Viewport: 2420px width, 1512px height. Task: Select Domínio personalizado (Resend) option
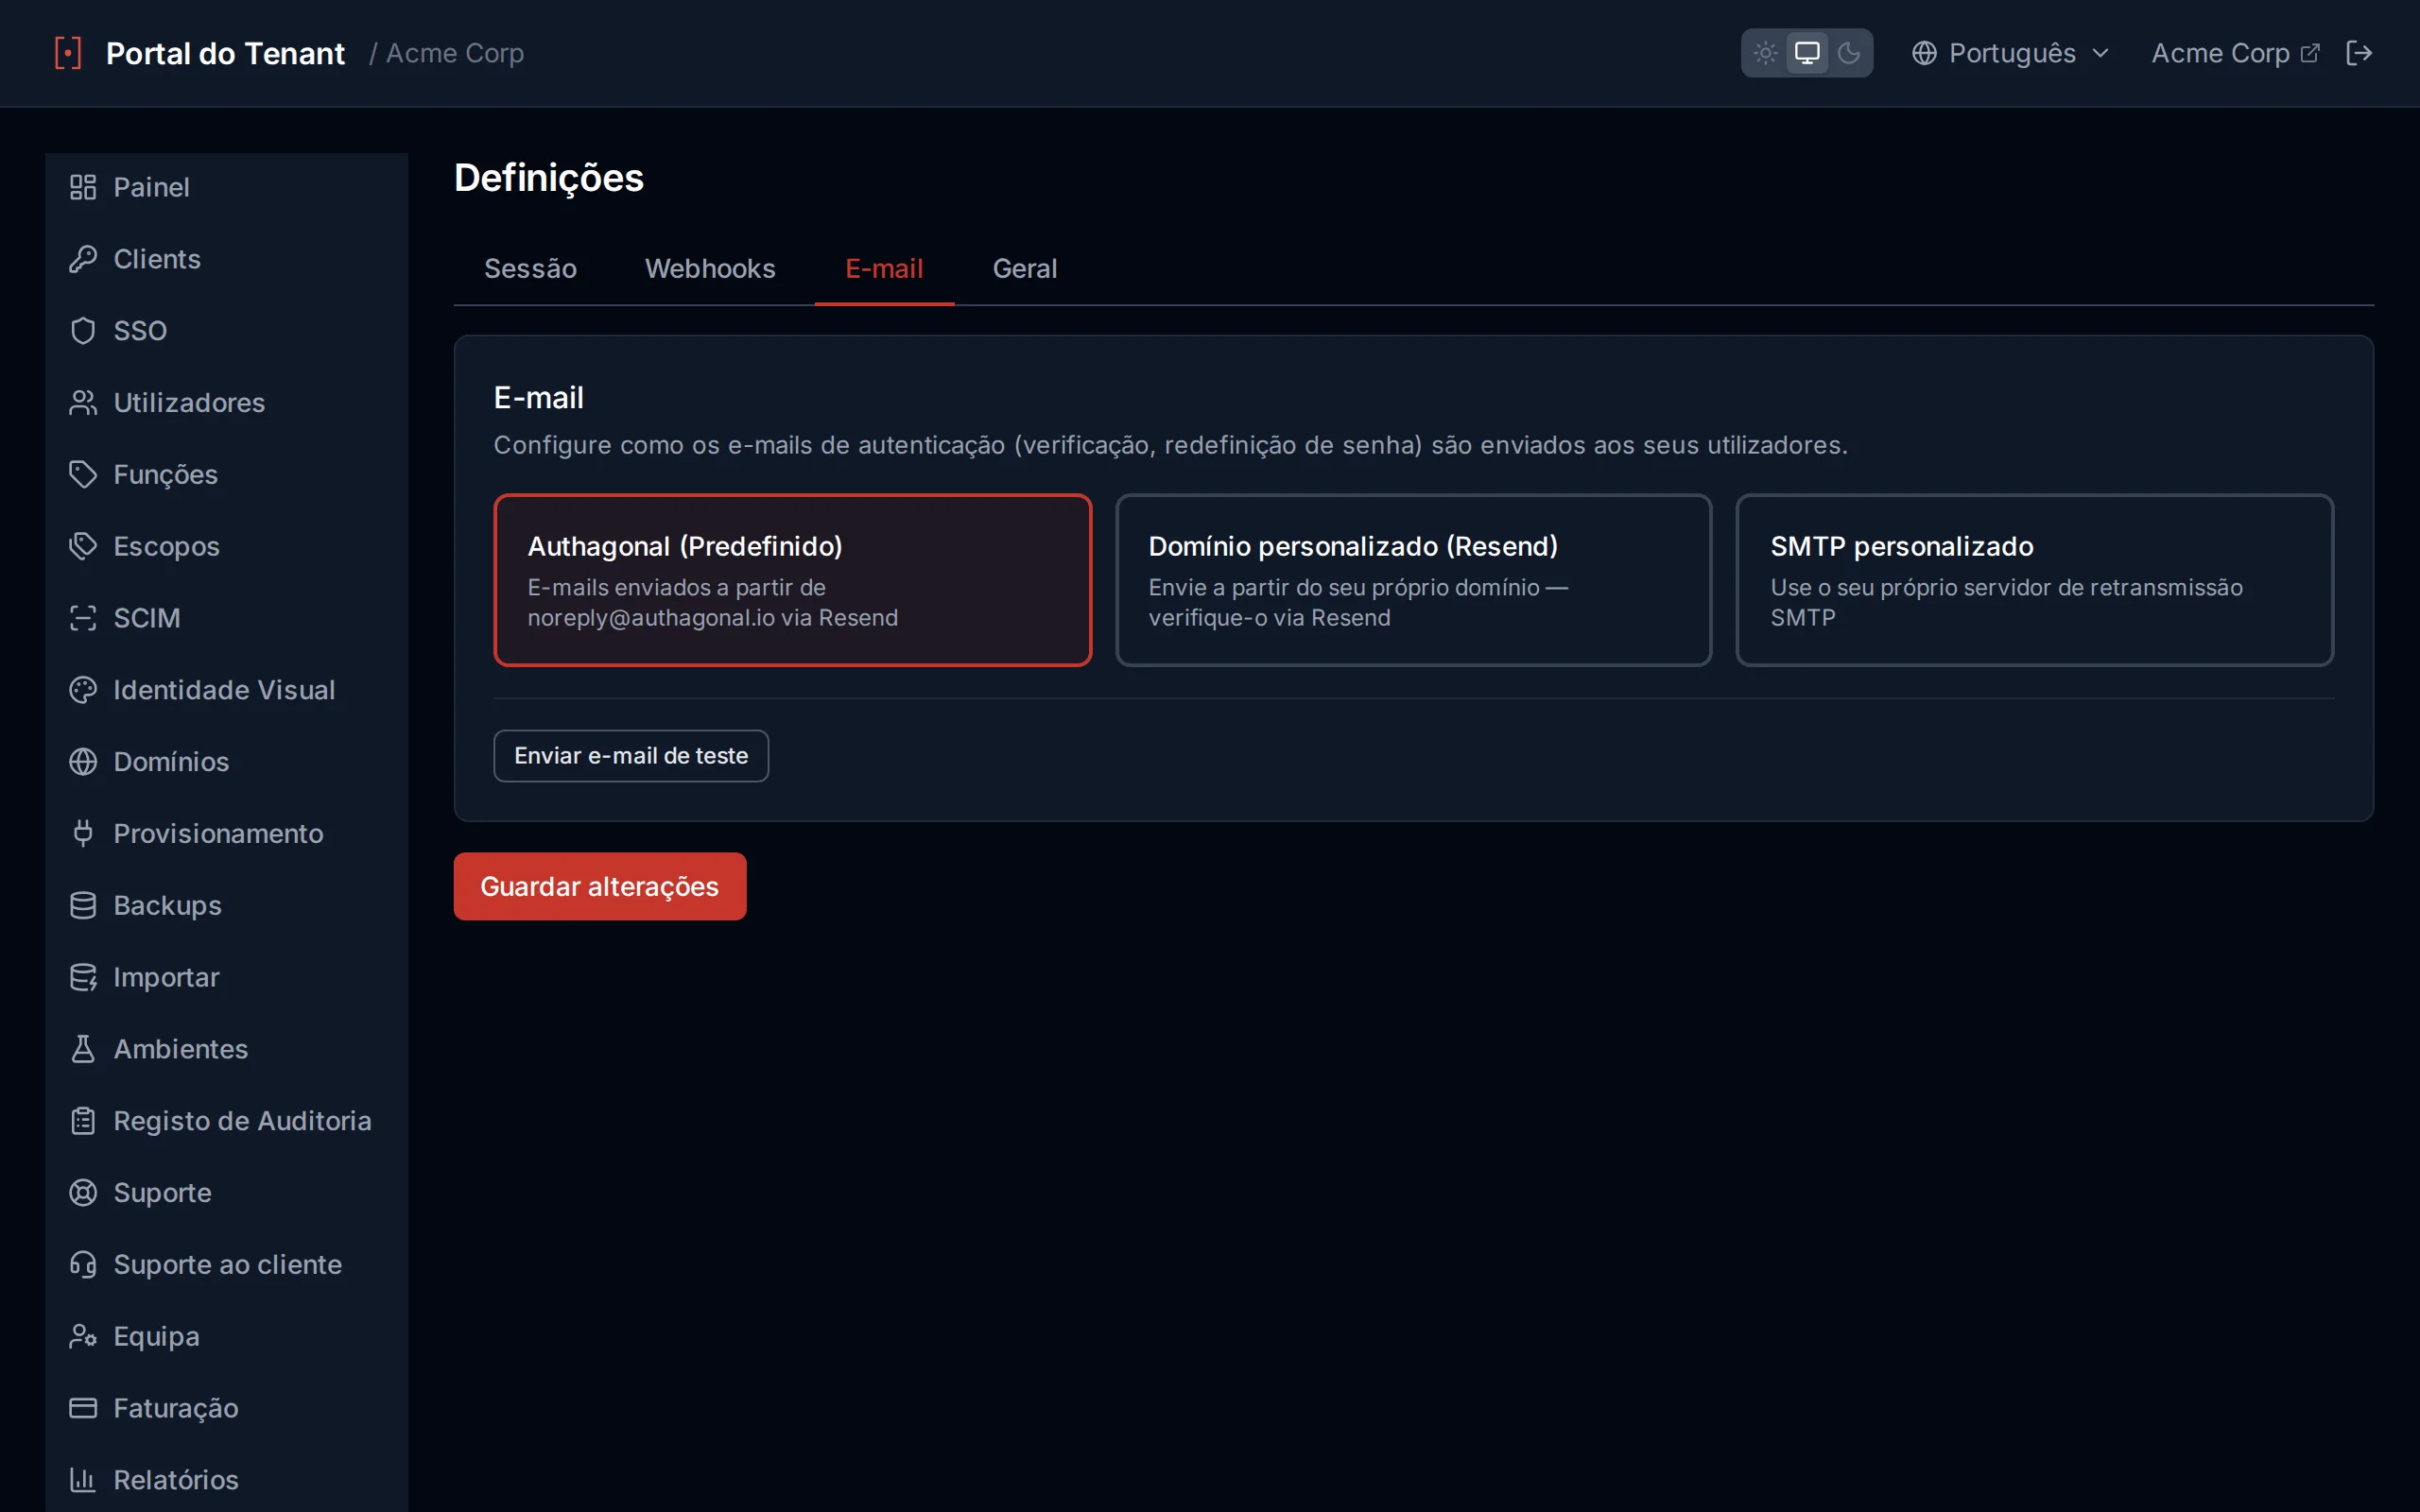pyautogui.click(x=1413, y=580)
